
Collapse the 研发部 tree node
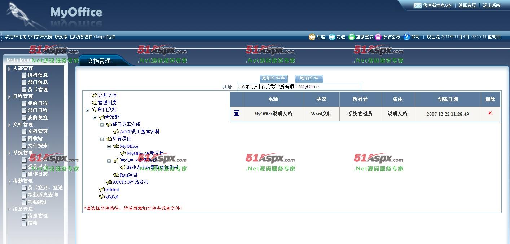(94, 117)
